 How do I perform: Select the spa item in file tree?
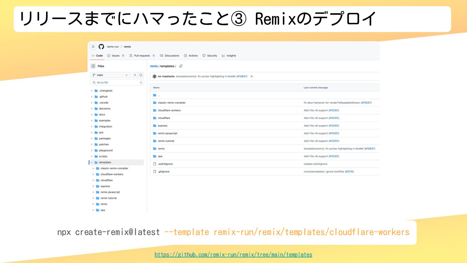tap(102, 210)
